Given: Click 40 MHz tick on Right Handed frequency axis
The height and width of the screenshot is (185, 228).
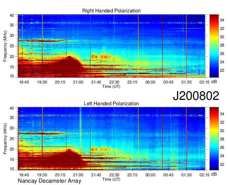Looking at the screenshot, I should coord(12,15).
